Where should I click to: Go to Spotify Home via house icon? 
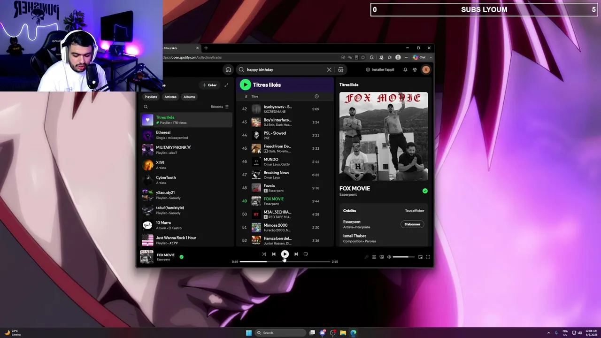coord(228,69)
